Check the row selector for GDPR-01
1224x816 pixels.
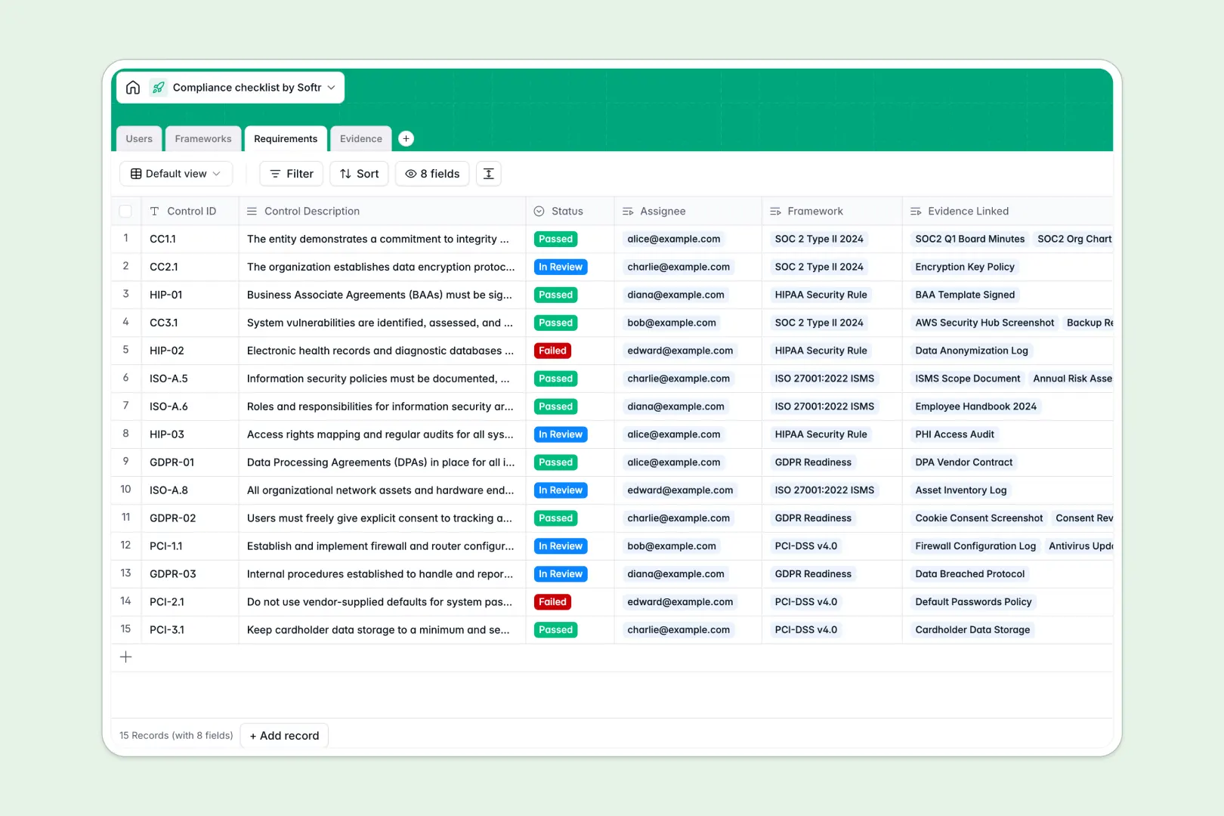[125, 462]
